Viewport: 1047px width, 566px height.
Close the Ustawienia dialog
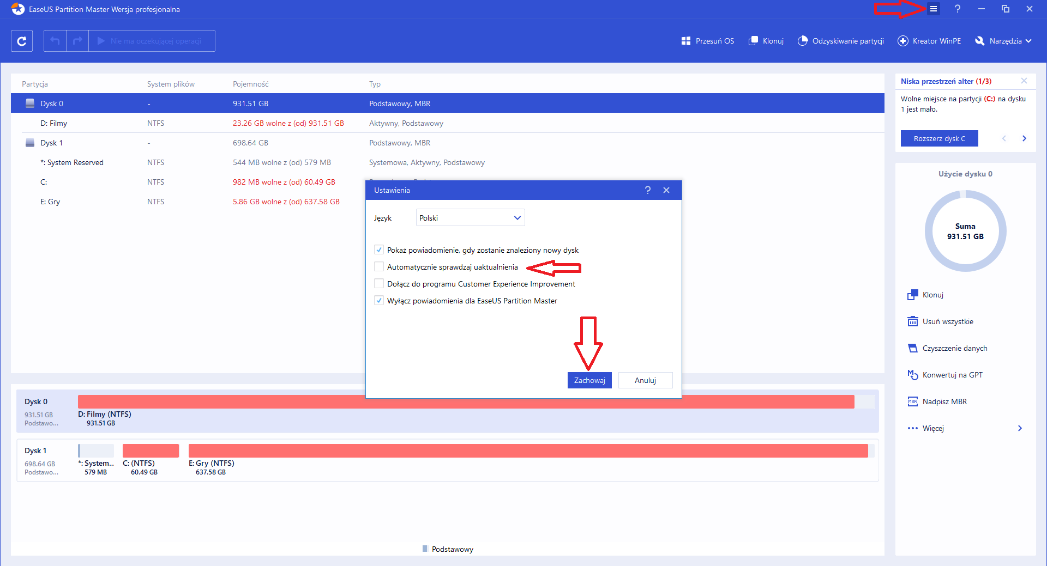(x=666, y=190)
